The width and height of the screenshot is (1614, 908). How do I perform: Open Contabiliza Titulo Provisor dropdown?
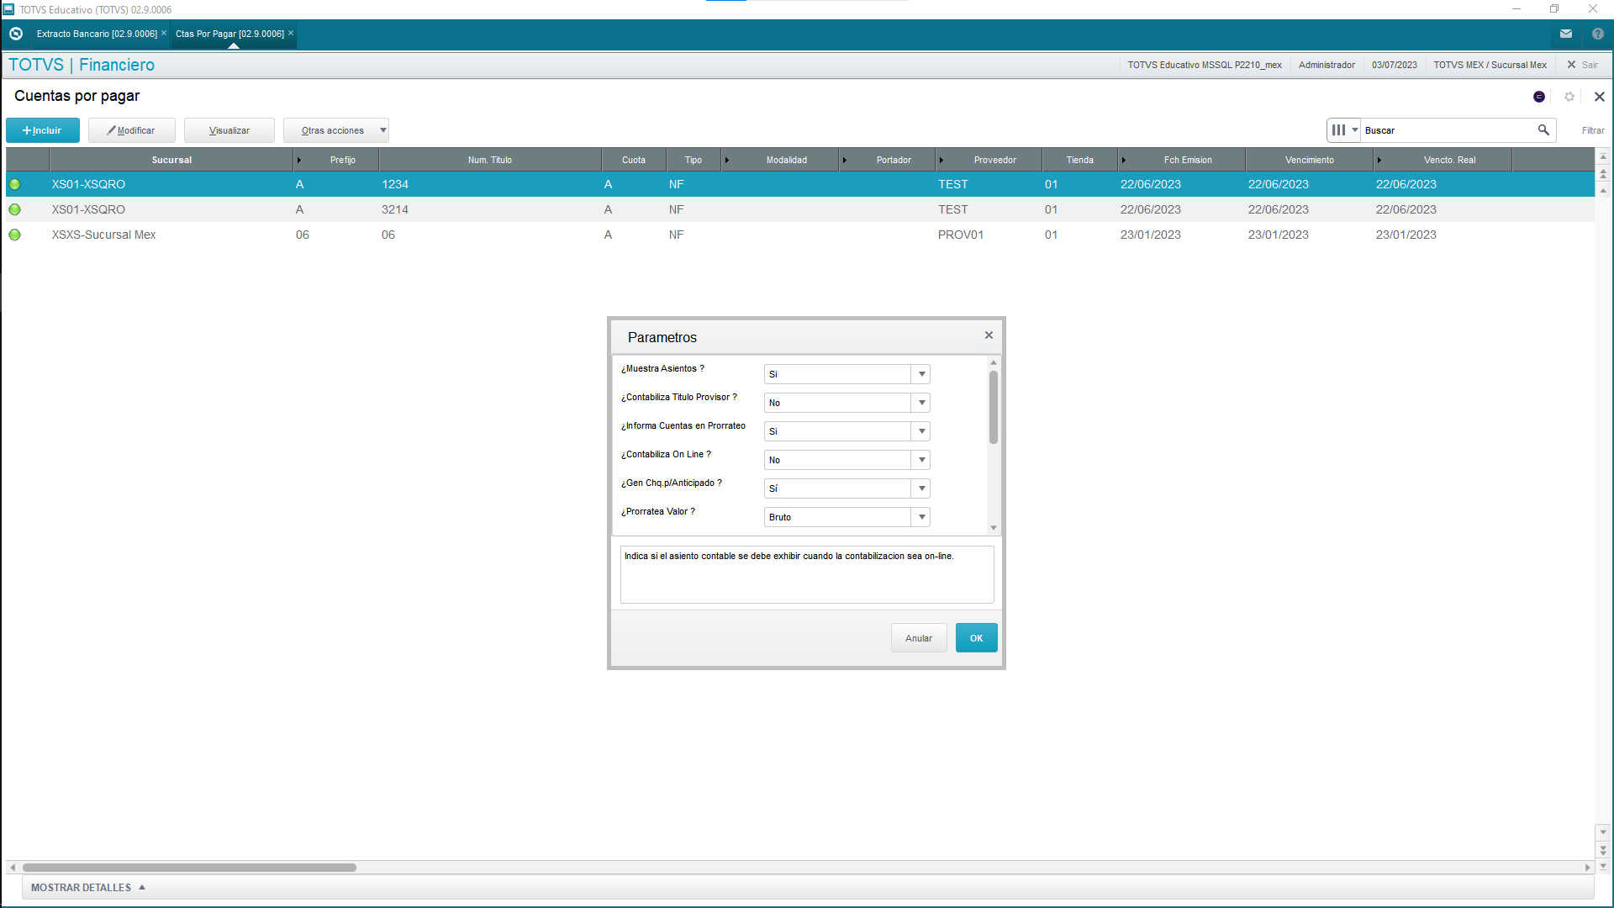[x=922, y=403]
